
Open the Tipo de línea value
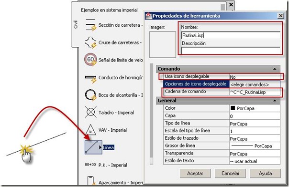(255, 124)
